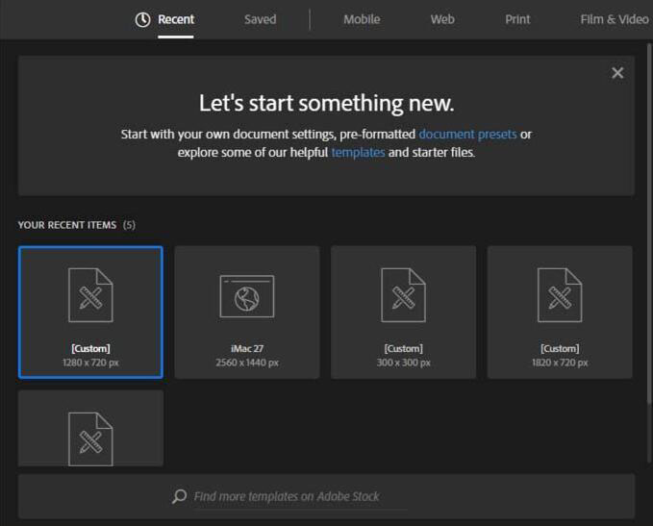The height and width of the screenshot is (526, 653).
Task: Click the document icon of Custom 1280 x 720 preset
Action: pos(90,295)
